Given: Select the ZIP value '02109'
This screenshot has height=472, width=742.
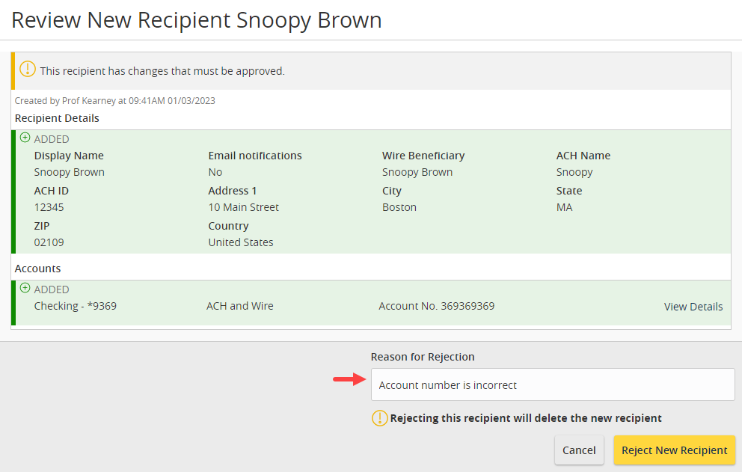Looking at the screenshot, I should pyautogui.click(x=49, y=242).
